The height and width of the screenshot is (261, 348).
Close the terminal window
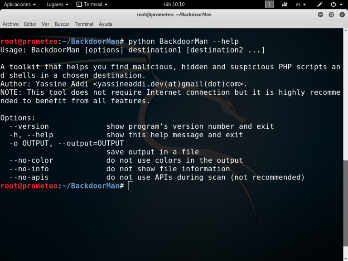pyautogui.click(x=341, y=14)
